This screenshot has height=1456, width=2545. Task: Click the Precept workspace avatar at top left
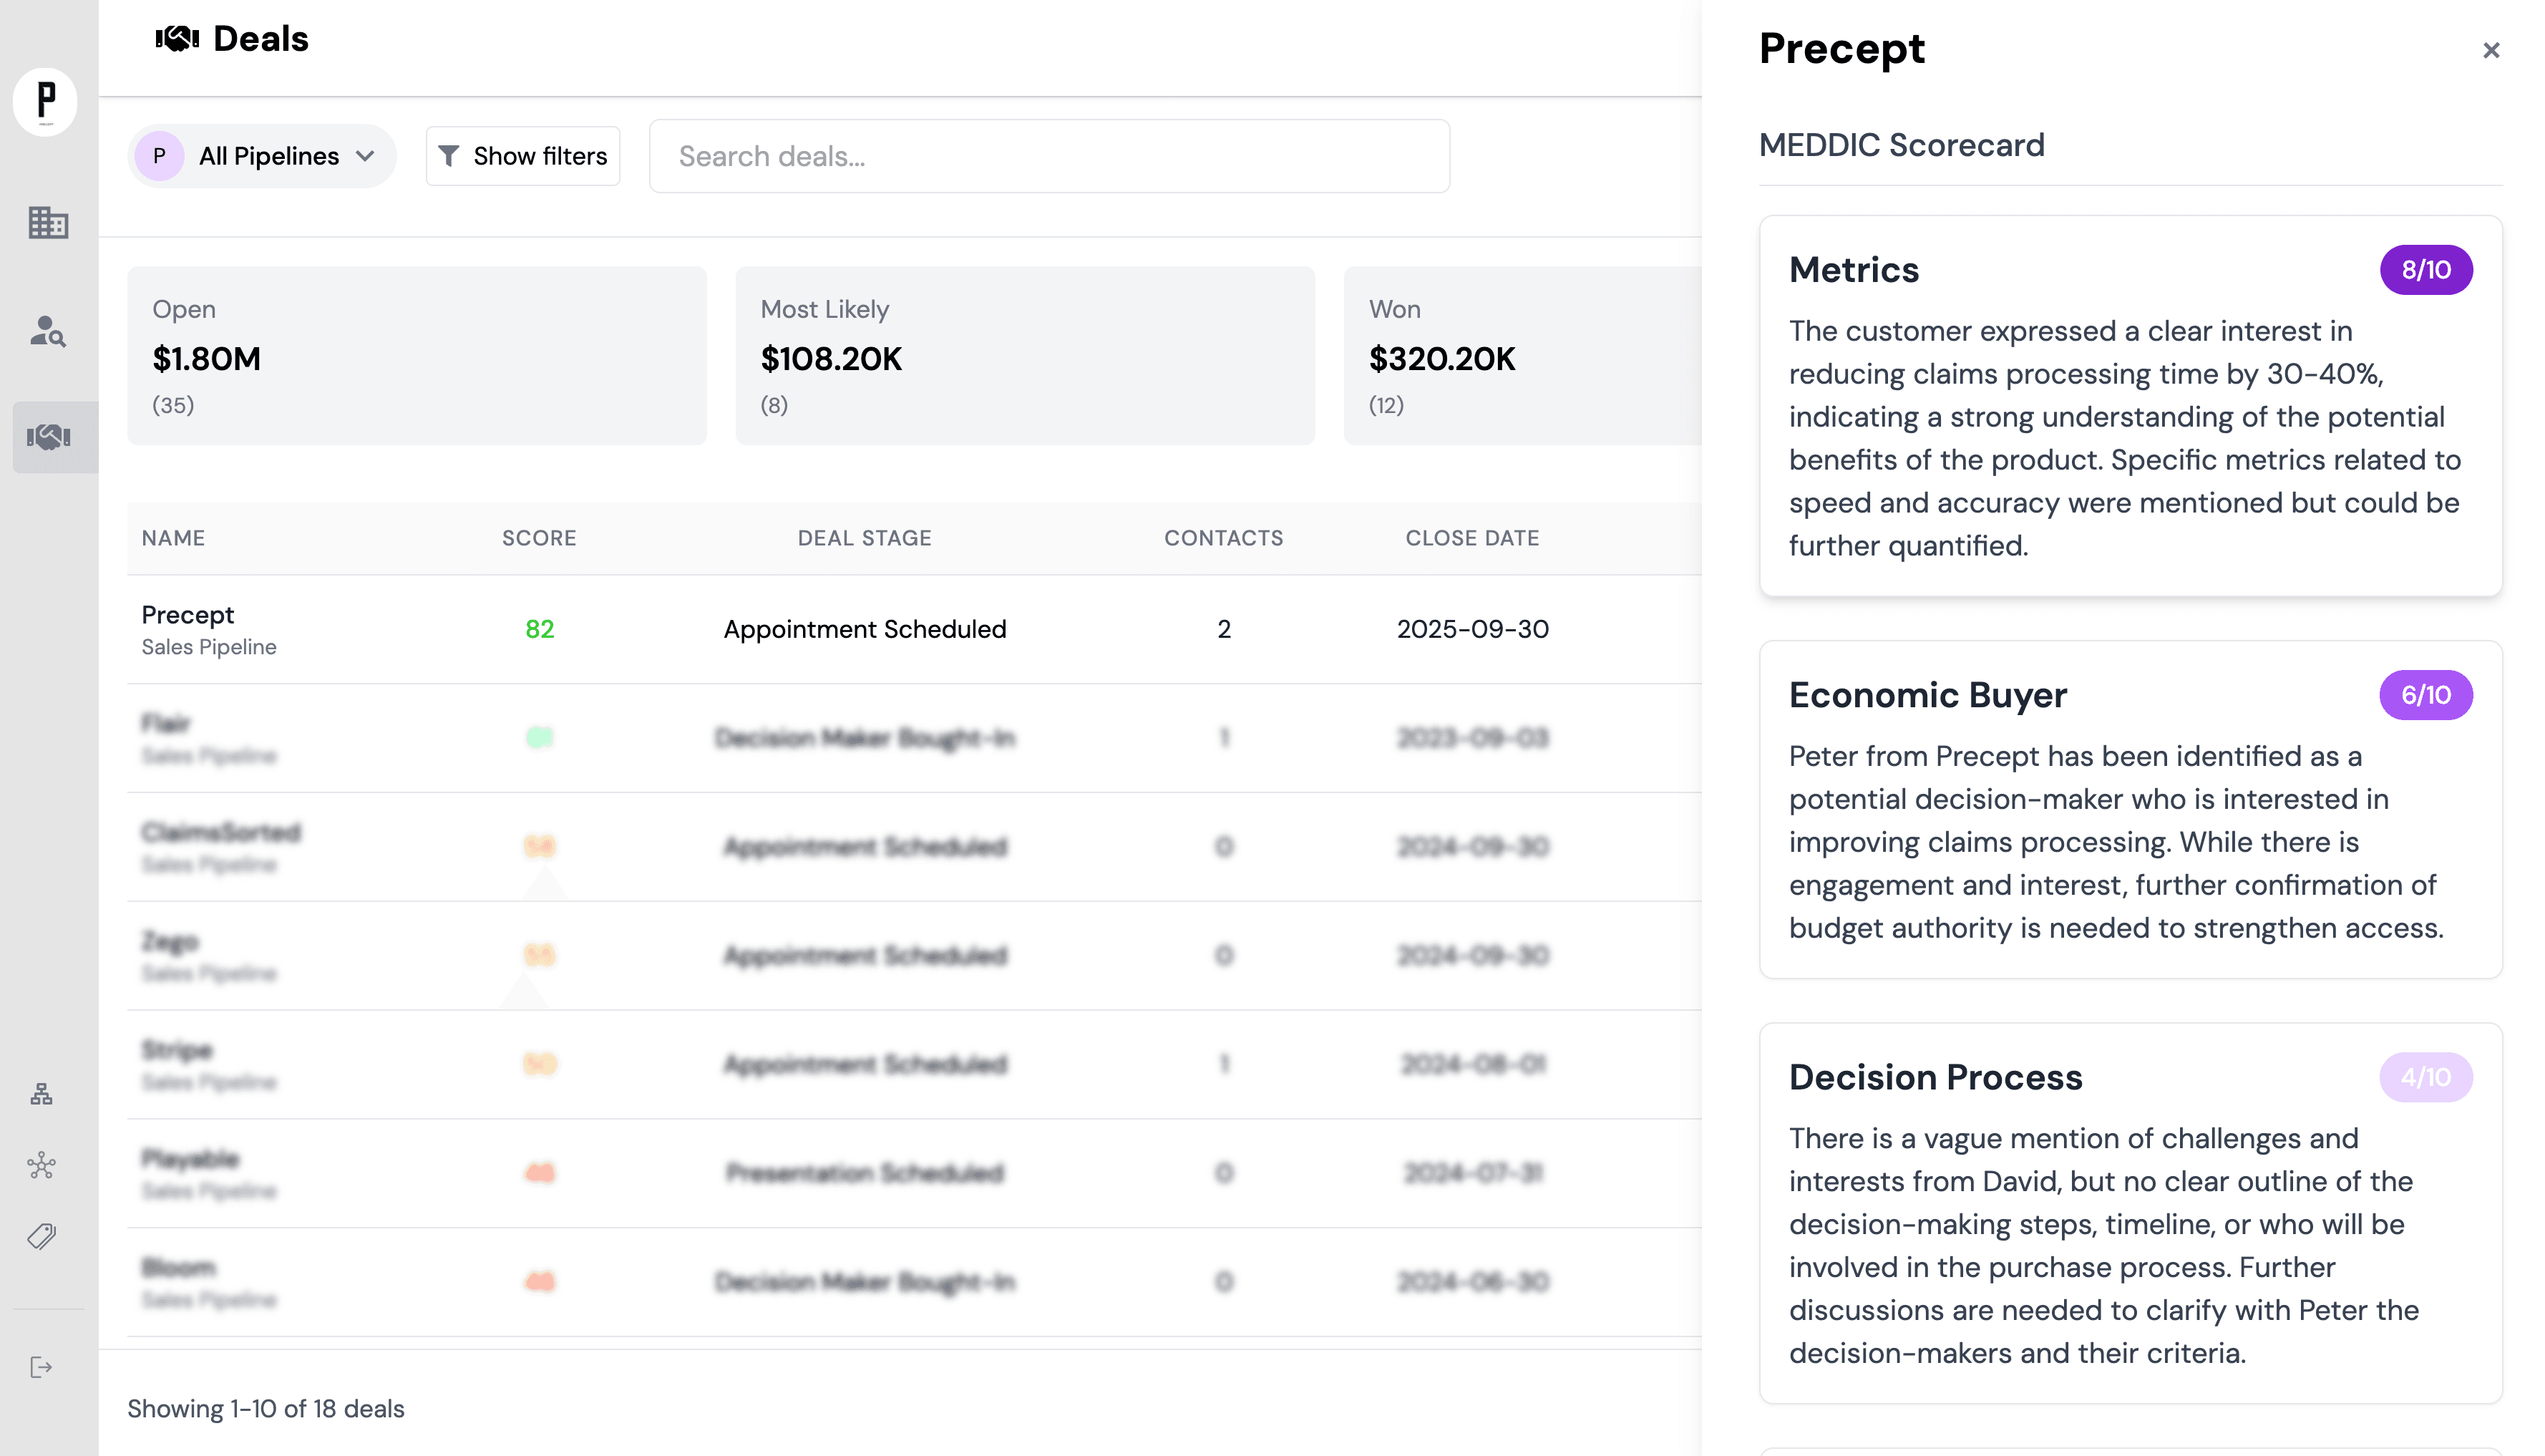pyautogui.click(x=45, y=101)
